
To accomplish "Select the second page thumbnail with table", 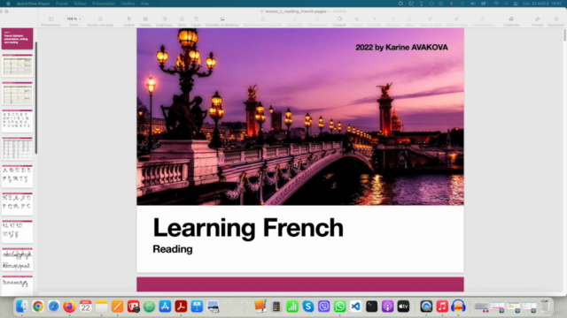I will point(17,65).
